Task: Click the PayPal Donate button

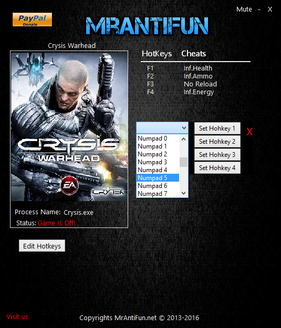Action: tap(32, 19)
